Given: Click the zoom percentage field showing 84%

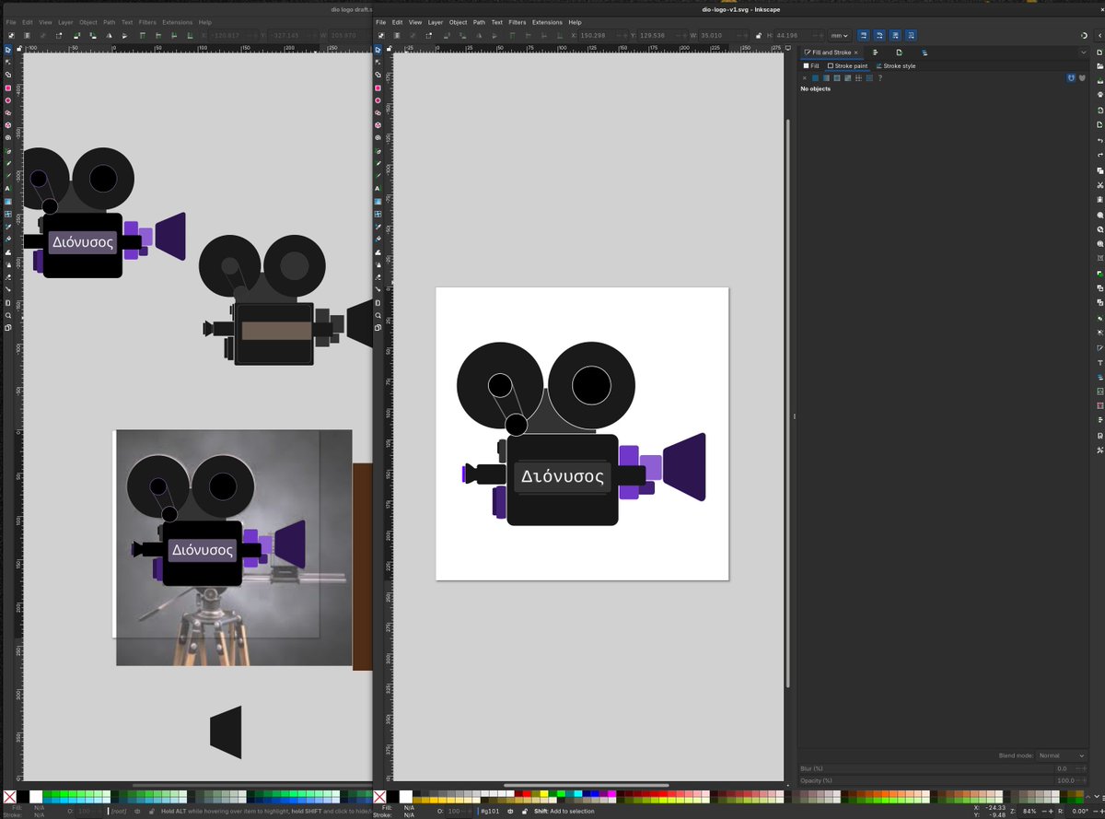Looking at the screenshot, I should click(1035, 811).
